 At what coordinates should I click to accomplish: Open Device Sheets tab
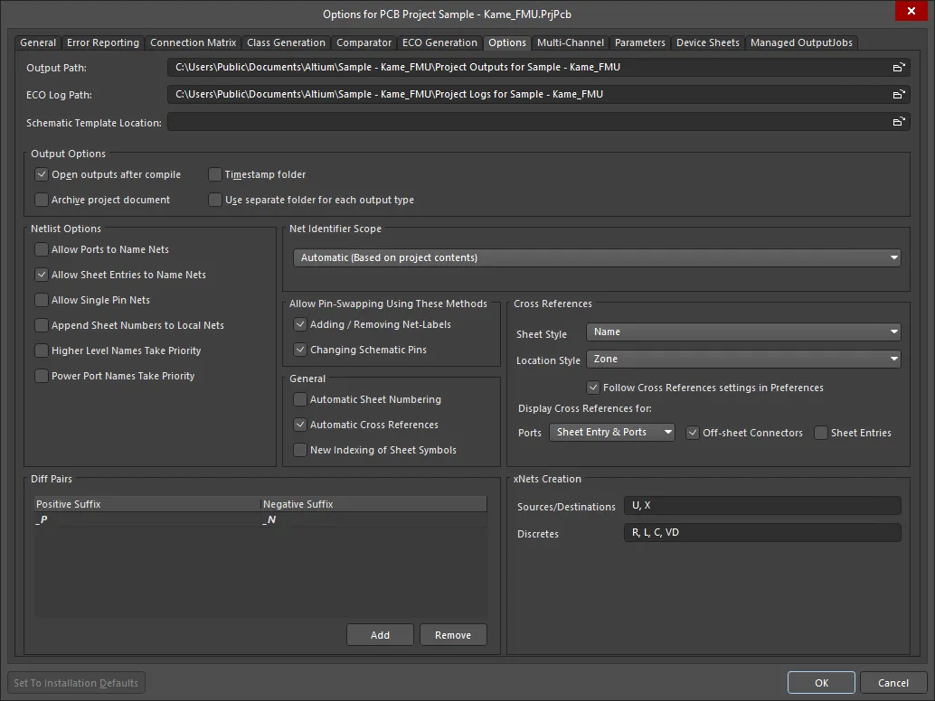pos(708,42)
